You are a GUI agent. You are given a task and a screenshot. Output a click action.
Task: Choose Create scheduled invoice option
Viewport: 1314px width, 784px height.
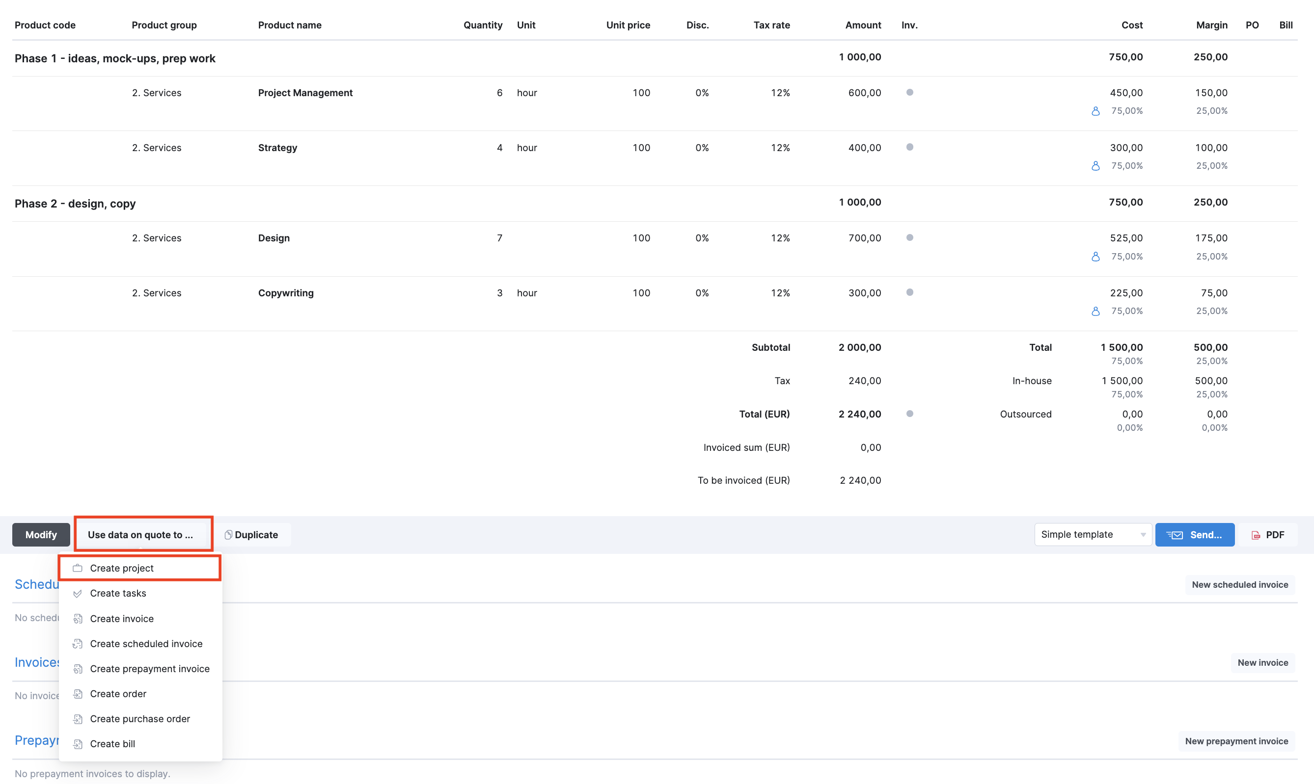(x=140, y=644)
